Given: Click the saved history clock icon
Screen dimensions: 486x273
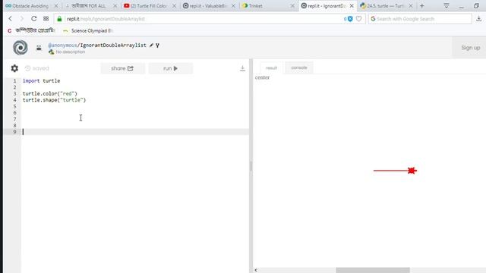Looking at the screenshot, I should pos(27,68).
